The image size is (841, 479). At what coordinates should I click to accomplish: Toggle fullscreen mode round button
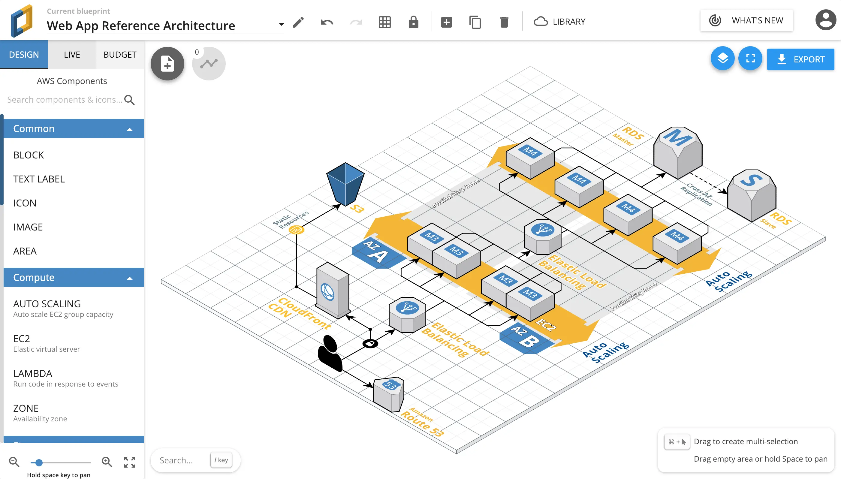coord(750,59)
